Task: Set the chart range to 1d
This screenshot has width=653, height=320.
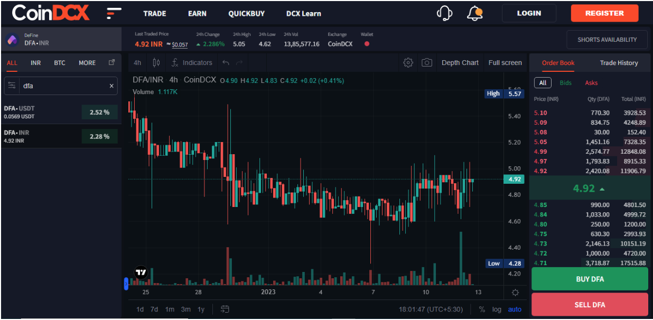Action: 140,309
